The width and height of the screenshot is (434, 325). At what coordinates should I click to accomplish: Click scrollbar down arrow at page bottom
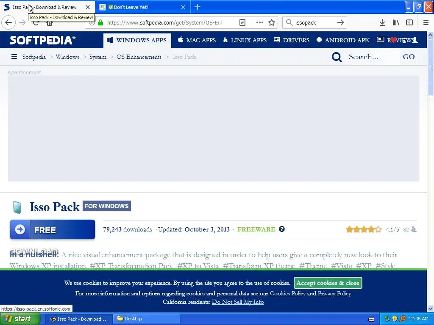[430, 308]
